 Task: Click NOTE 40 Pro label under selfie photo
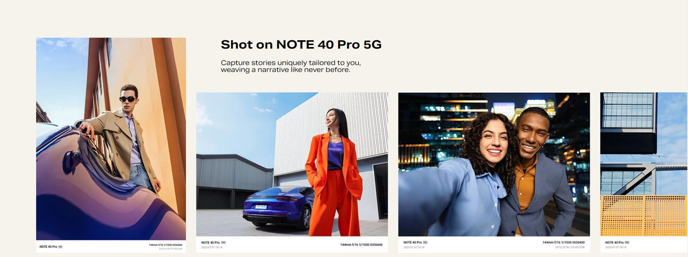pyautogui.click(x=413, y=243)
